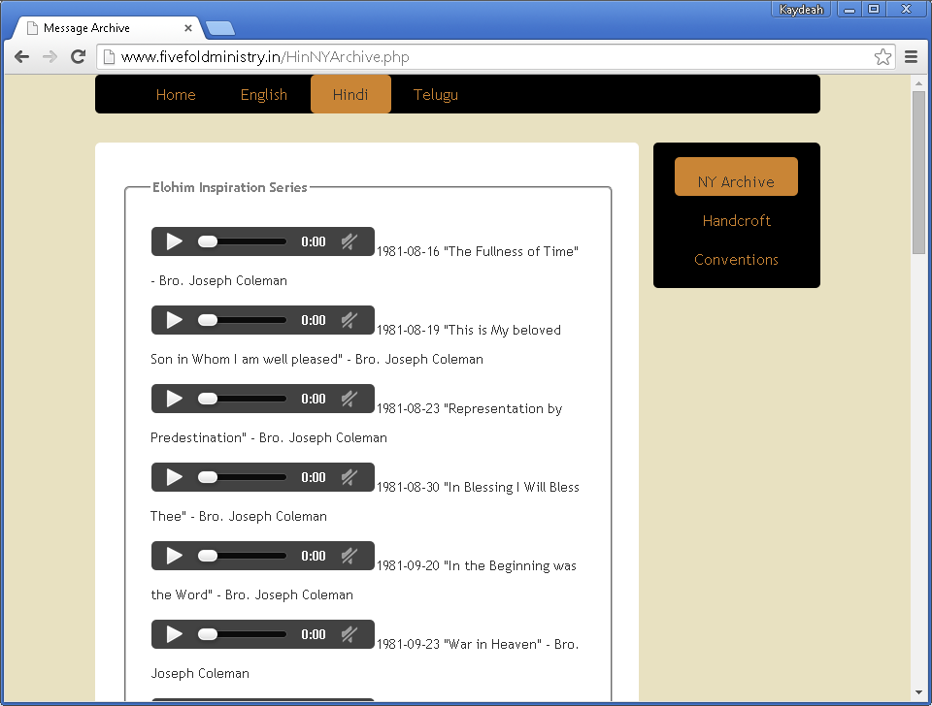Click the 0:00 time of 1981-09-23 player

click(x=314, y=634)
